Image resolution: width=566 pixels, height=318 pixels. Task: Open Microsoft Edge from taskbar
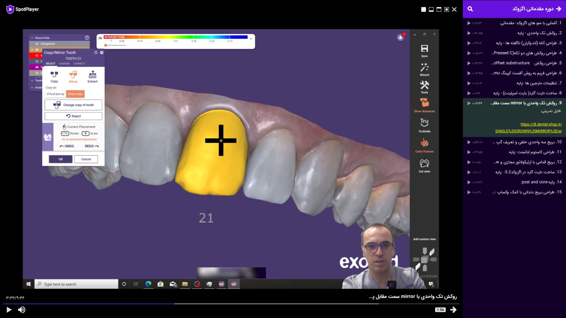(148, 284)
